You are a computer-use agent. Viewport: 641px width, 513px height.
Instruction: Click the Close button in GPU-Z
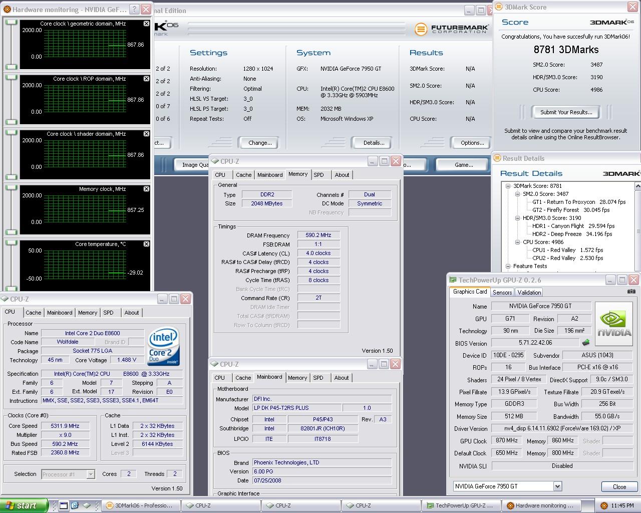619,486
